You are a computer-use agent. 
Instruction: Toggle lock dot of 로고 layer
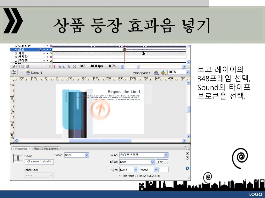tap(47, 50)
